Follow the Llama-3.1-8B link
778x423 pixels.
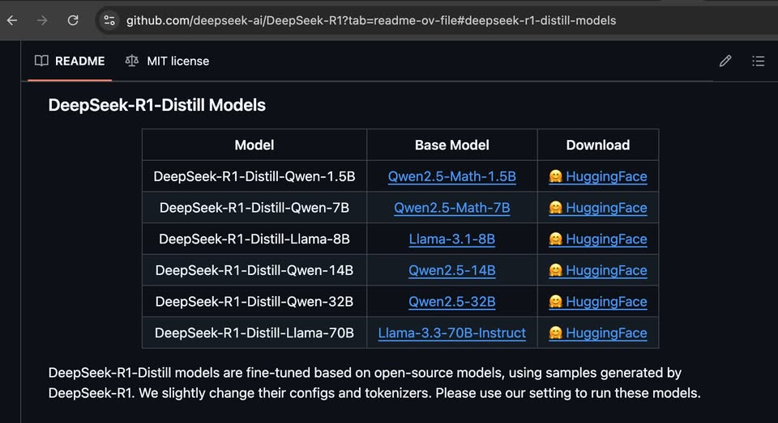(x=451, y=239)
